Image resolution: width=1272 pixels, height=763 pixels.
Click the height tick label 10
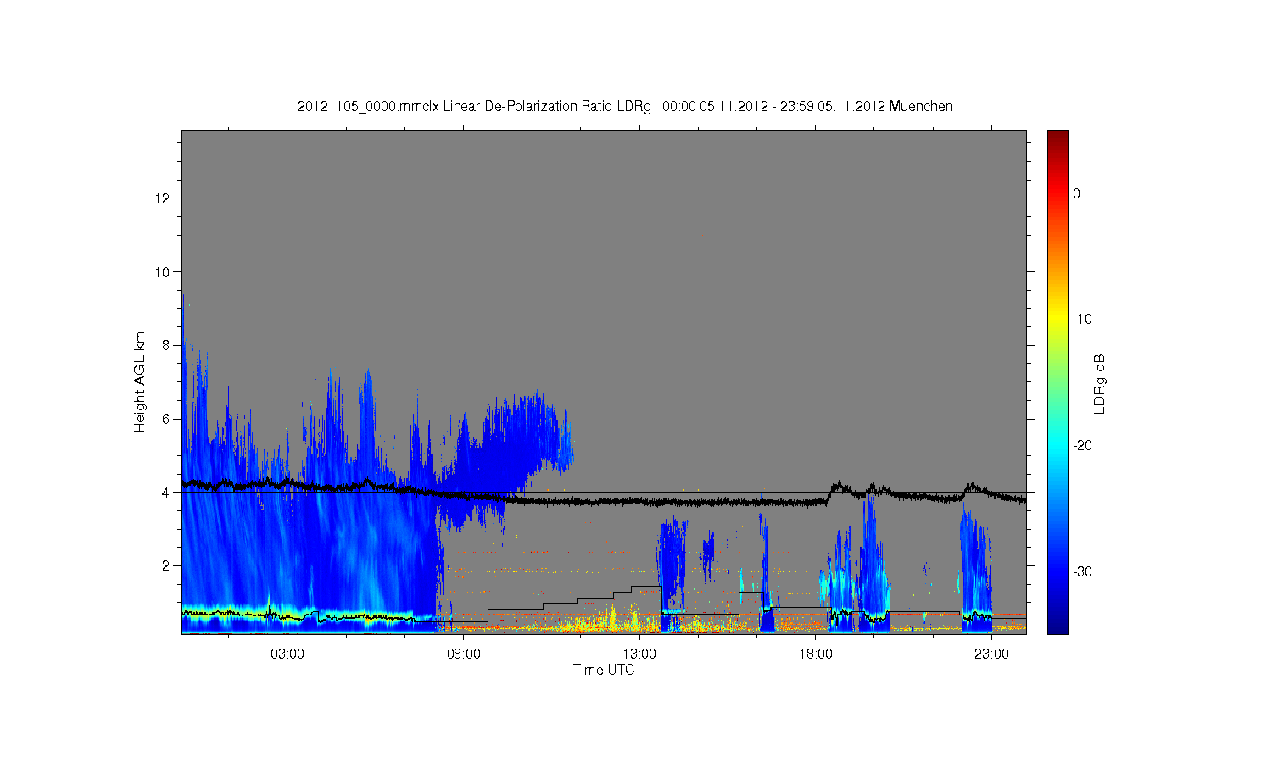[x=163, y=272]
